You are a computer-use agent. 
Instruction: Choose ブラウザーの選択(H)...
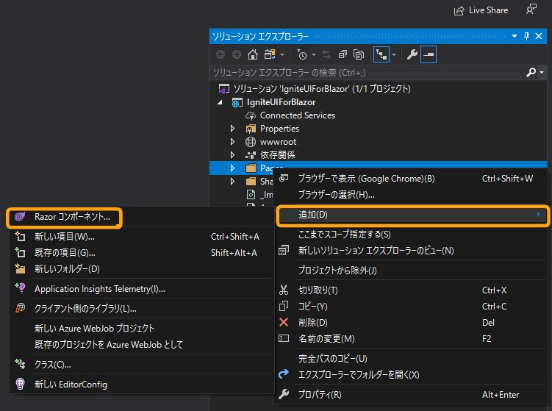410,195
